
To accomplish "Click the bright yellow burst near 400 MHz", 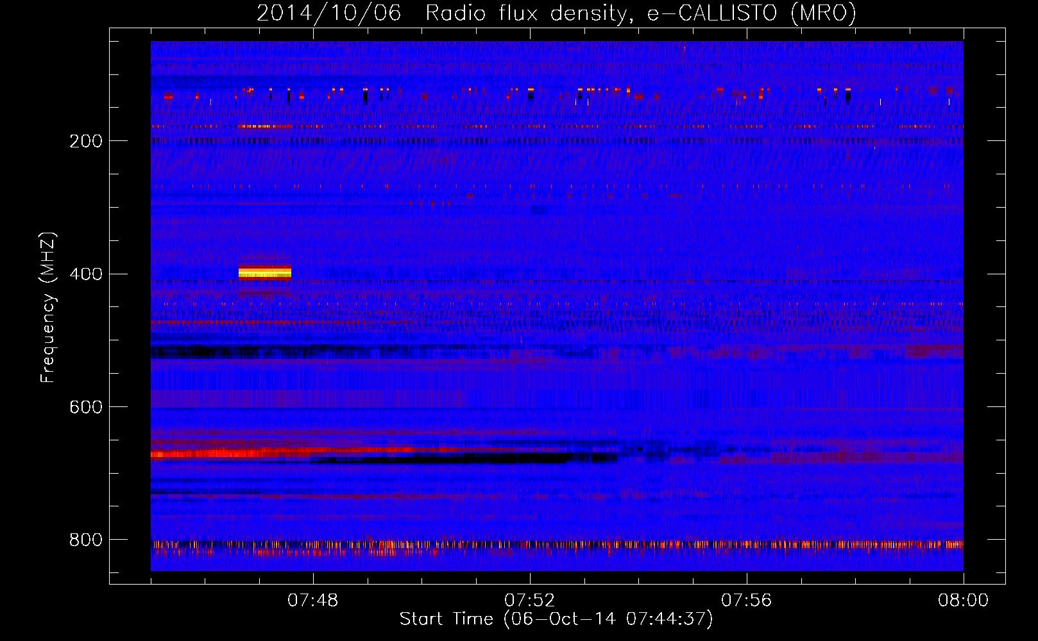I will [x=265, y=273].
